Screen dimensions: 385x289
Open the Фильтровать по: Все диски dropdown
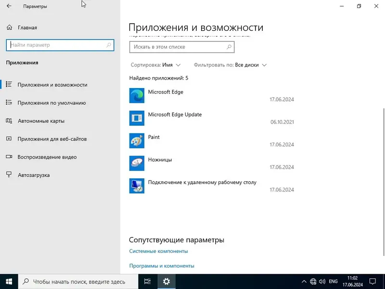tap(229, 65)
